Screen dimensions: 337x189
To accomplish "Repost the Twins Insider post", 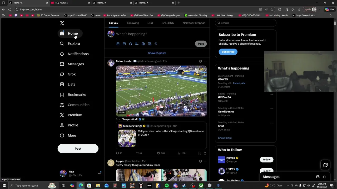I will (x=138, y=153).
